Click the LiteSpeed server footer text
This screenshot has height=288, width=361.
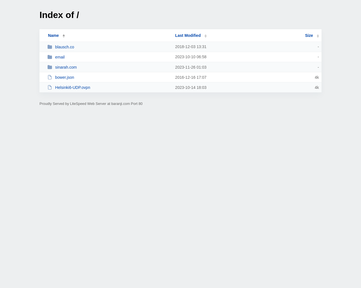click(x=91, y=103)
